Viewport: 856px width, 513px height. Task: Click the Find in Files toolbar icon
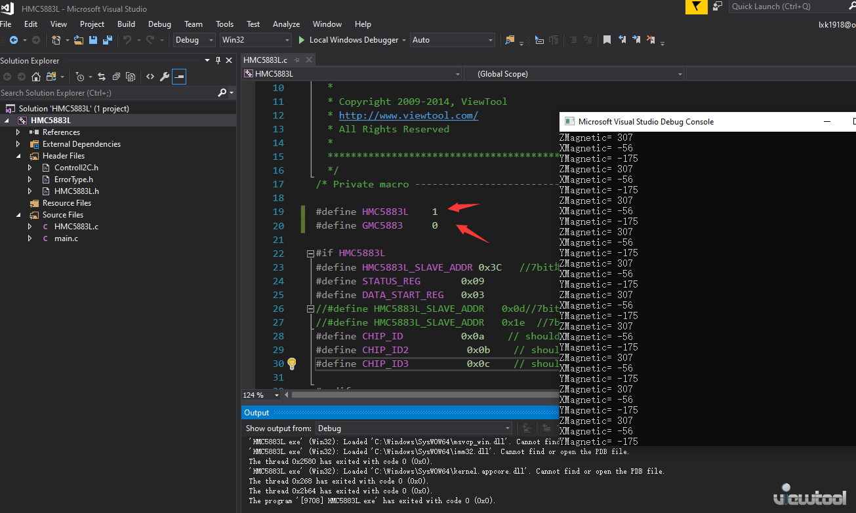(510, 40)
